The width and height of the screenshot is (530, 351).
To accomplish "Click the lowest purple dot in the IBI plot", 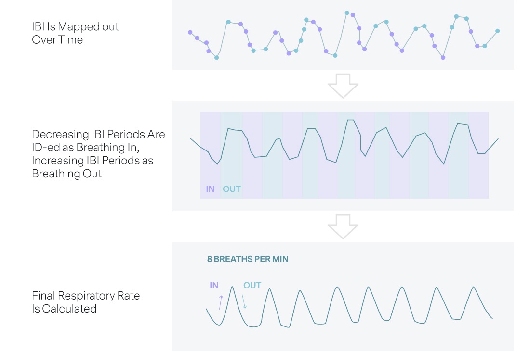I will coord(443,58).
